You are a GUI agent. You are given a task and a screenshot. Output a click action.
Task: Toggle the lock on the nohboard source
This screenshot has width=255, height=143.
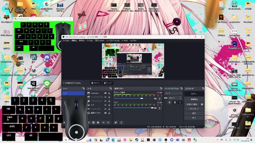pos(109,93)
